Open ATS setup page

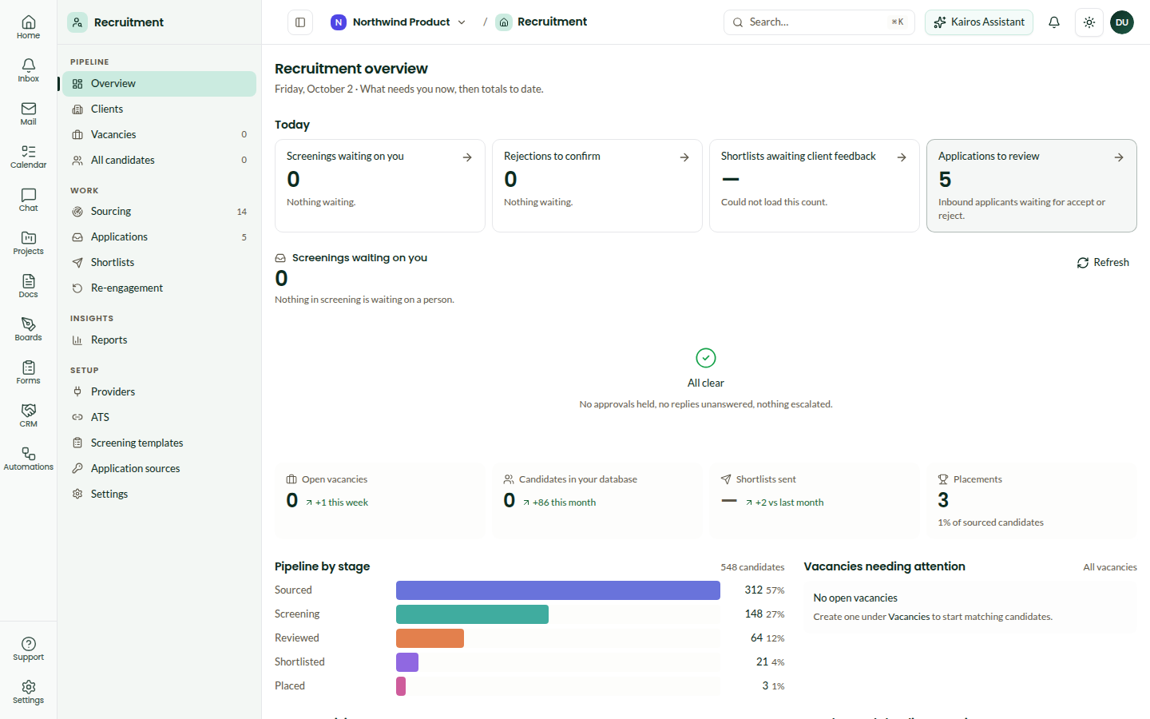click(160, 418)
